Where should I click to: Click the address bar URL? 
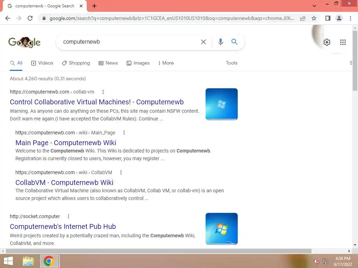(172, 18)
